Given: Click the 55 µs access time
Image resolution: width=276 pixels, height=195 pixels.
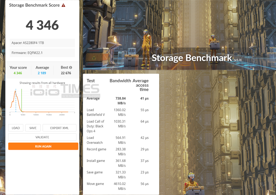Looking at the screenshot, I should 144,110.
